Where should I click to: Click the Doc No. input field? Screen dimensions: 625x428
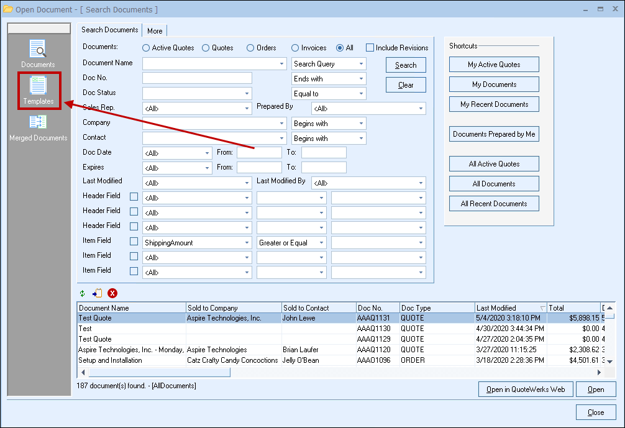197,78
